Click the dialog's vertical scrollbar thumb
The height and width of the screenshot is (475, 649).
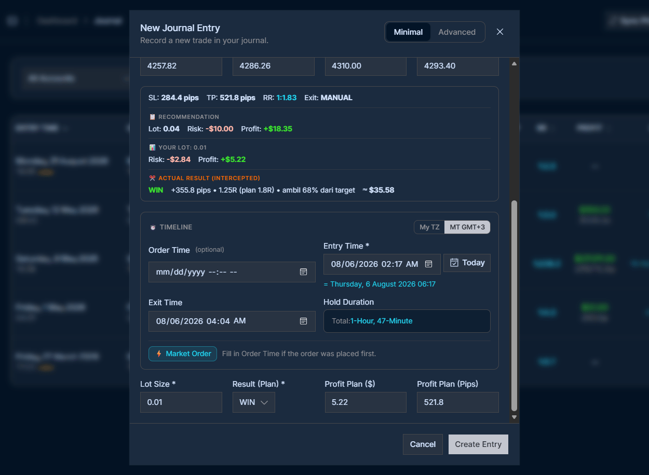(515, 305)
